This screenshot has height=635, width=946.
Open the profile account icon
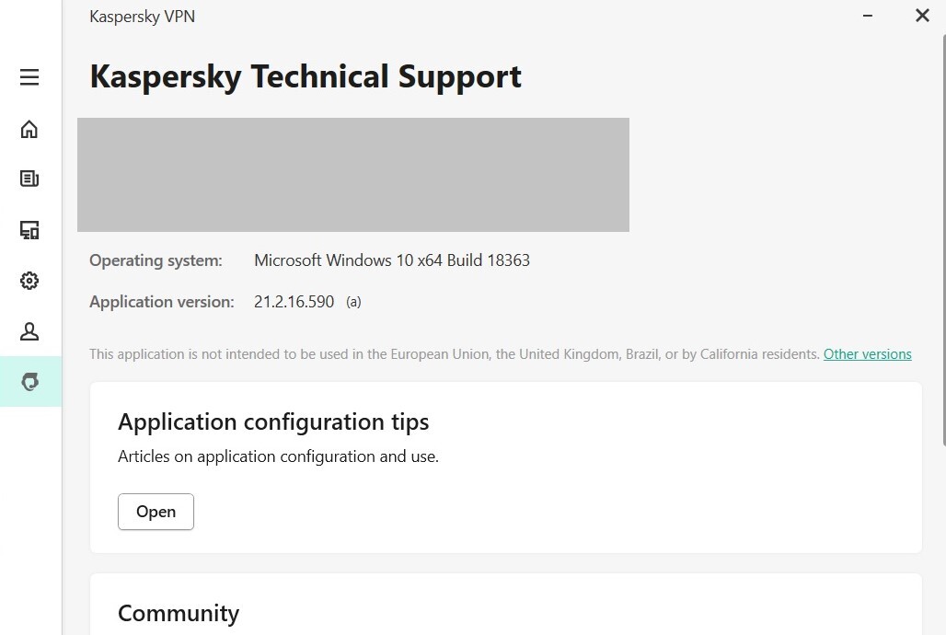pyautogui.click(x=29, y=331)
